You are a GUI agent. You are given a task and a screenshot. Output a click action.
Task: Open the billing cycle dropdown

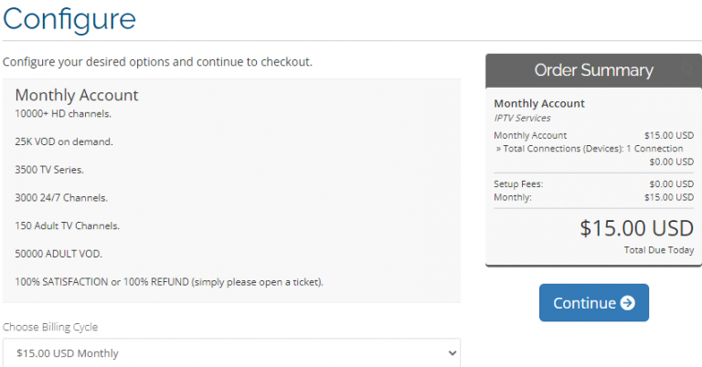point(230,353)
